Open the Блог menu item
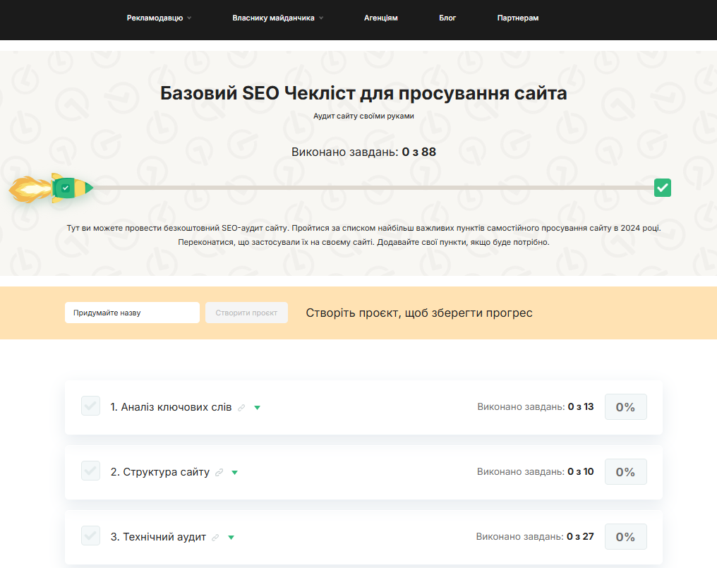The image size is (717, 568). pyautogui.click(x=447, y=18)
